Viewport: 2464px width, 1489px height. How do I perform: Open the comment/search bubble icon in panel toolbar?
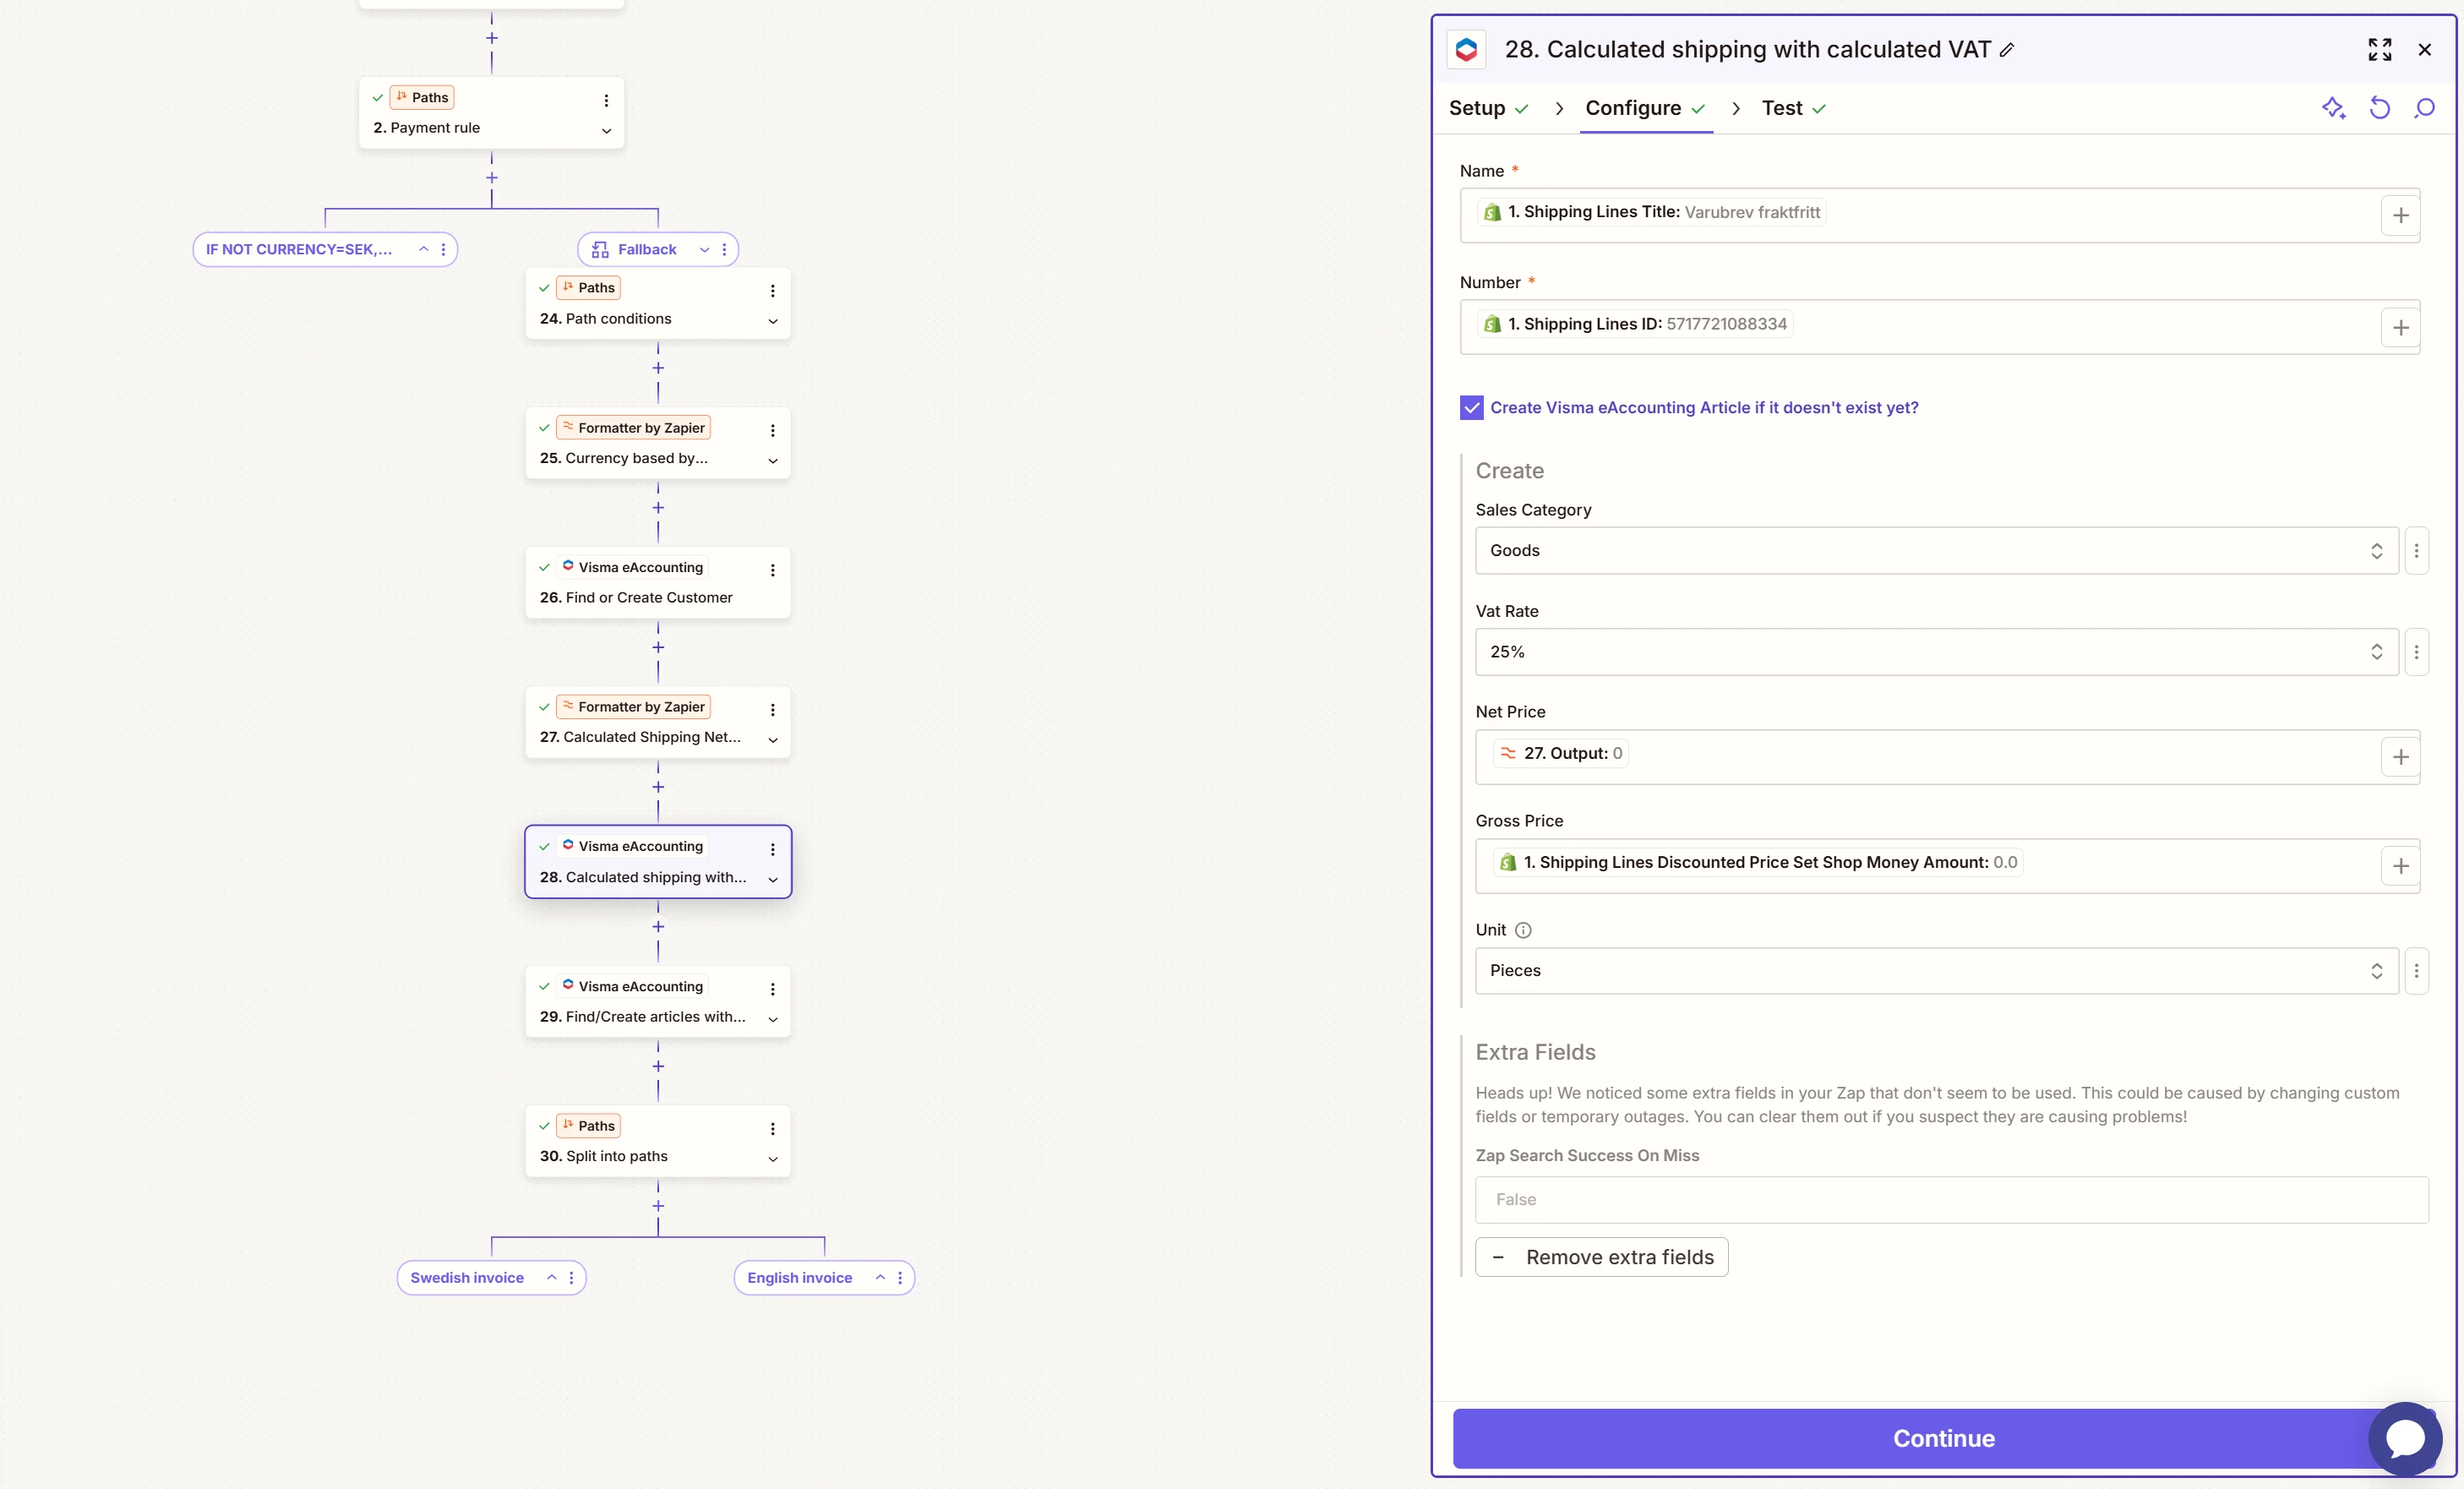(x=2425, y=108)
